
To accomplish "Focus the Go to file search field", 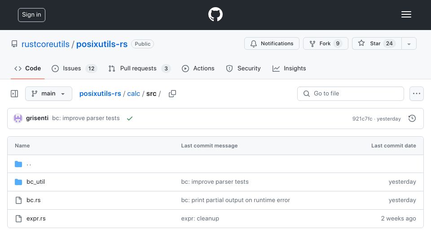I will tap(351, 94).
